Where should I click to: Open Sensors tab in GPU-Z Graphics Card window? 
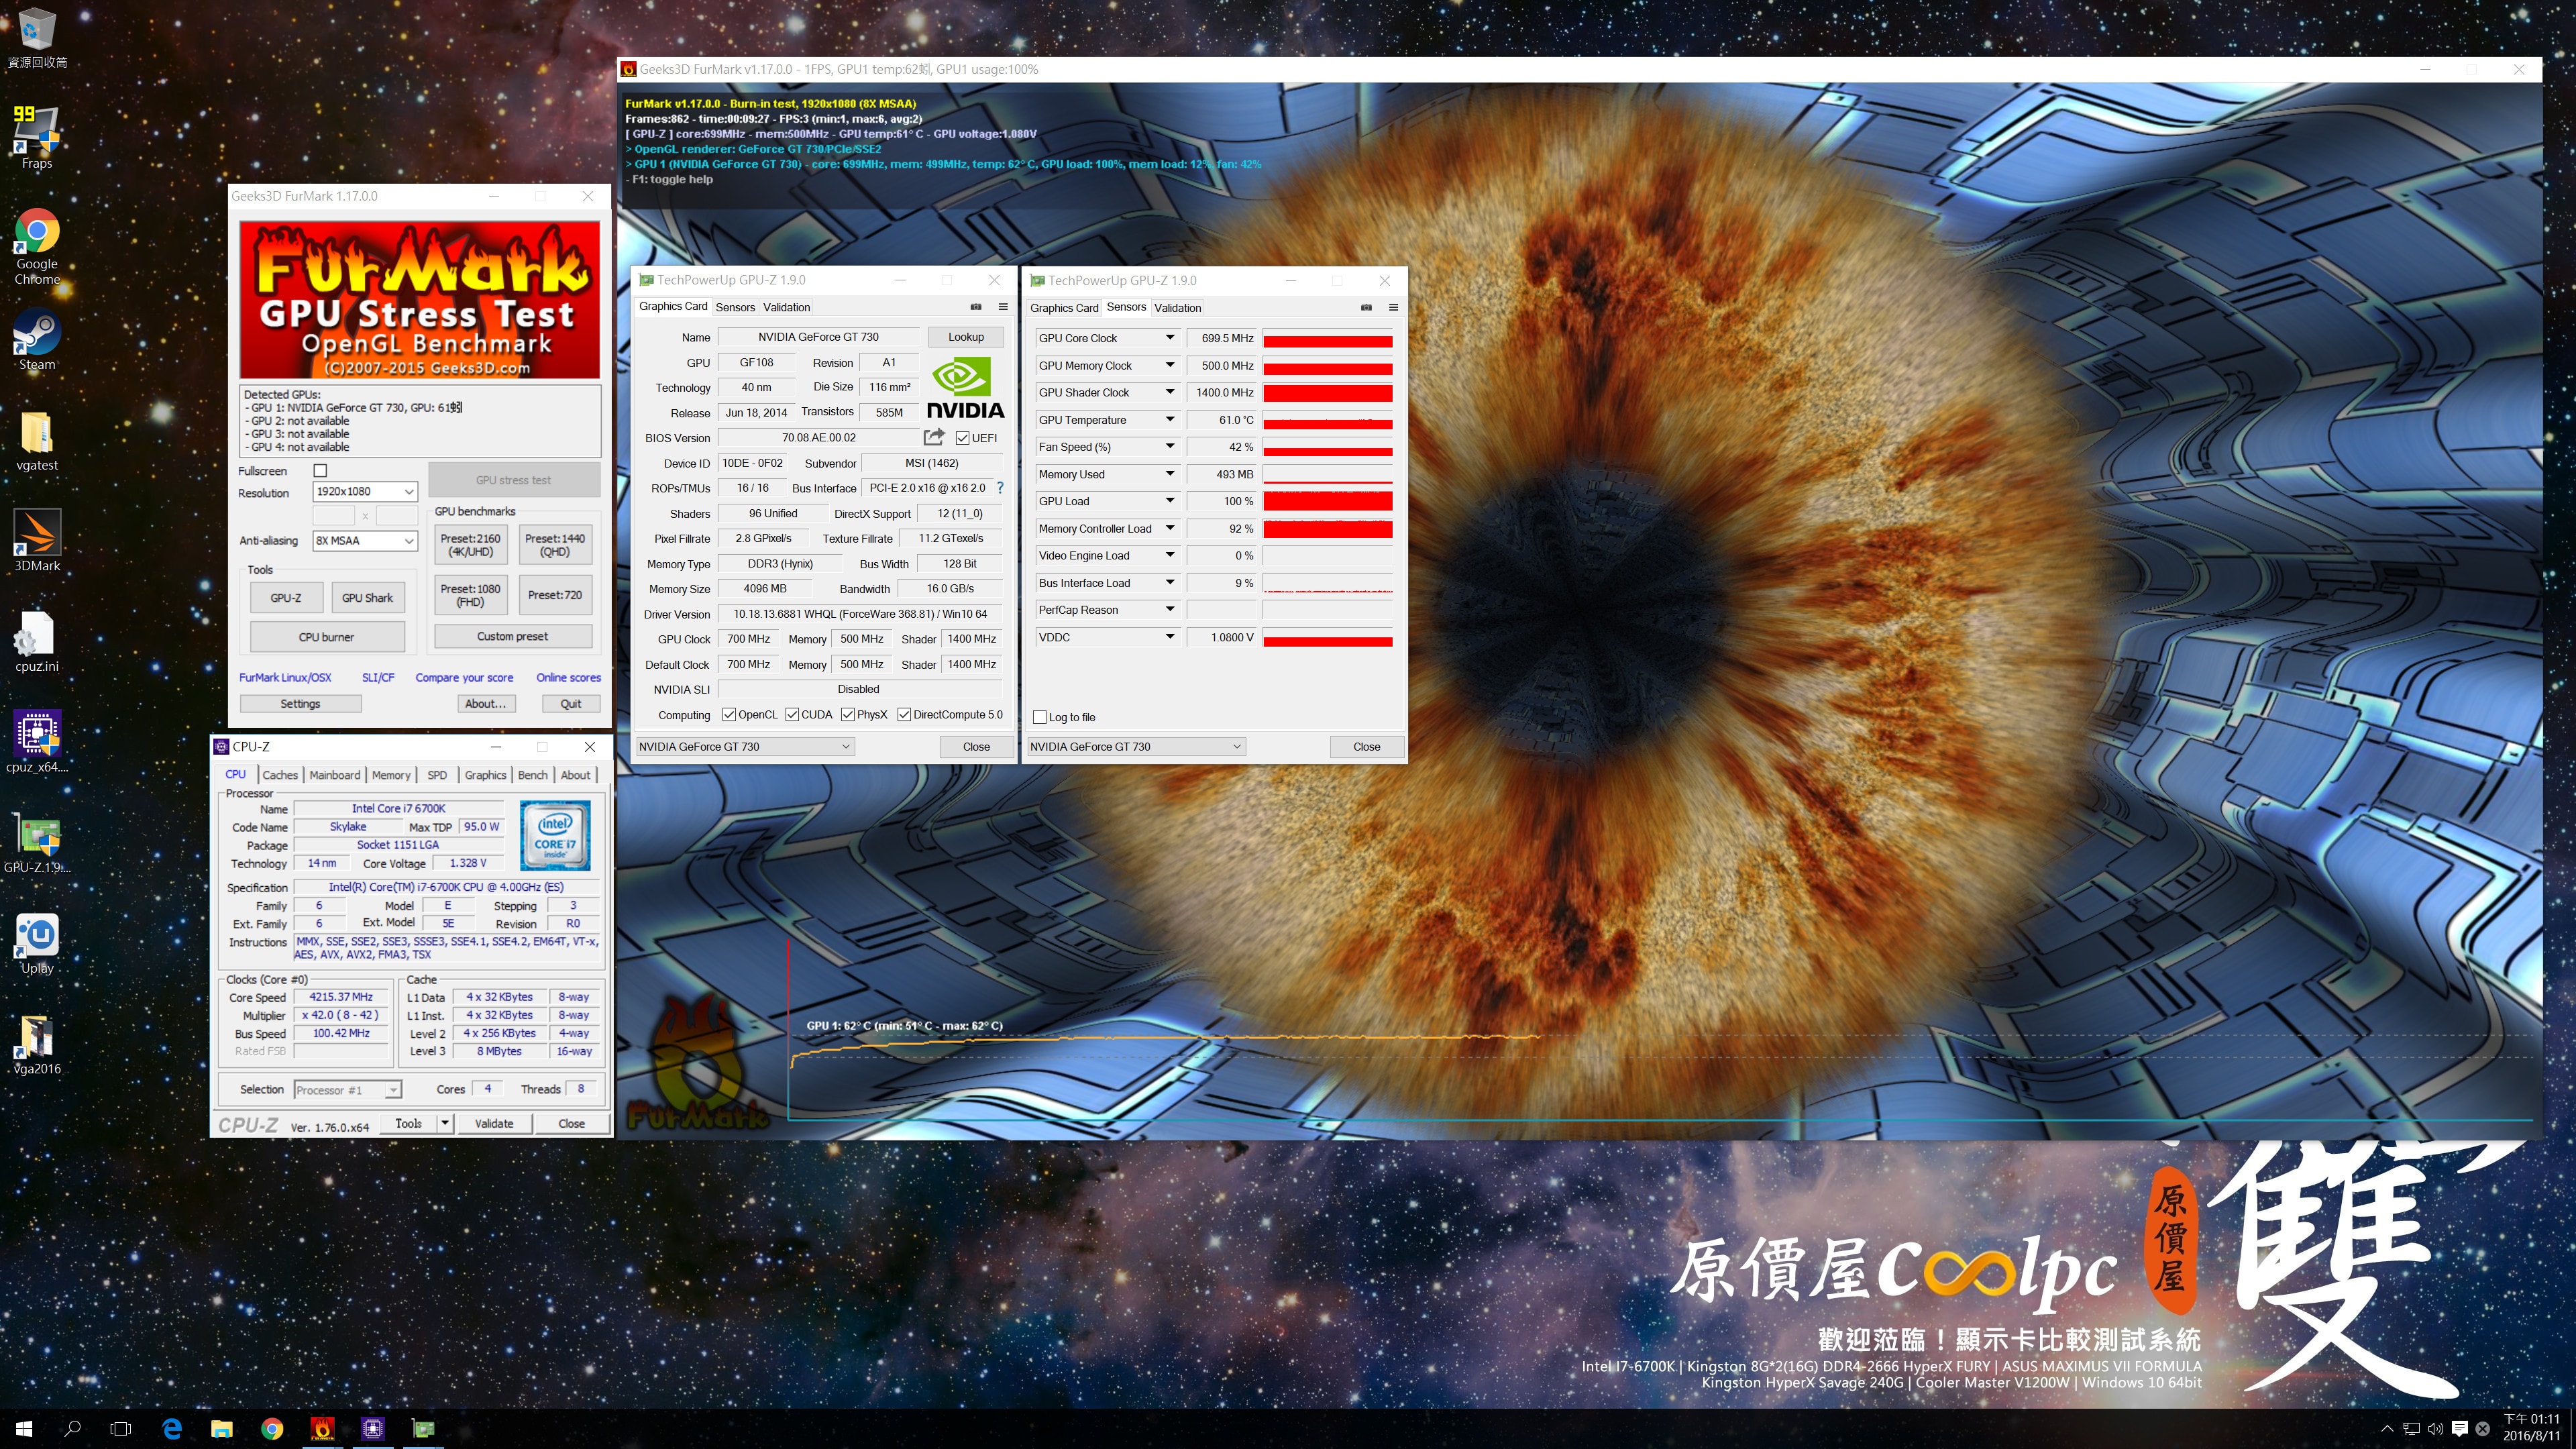(x=735, y=307)
